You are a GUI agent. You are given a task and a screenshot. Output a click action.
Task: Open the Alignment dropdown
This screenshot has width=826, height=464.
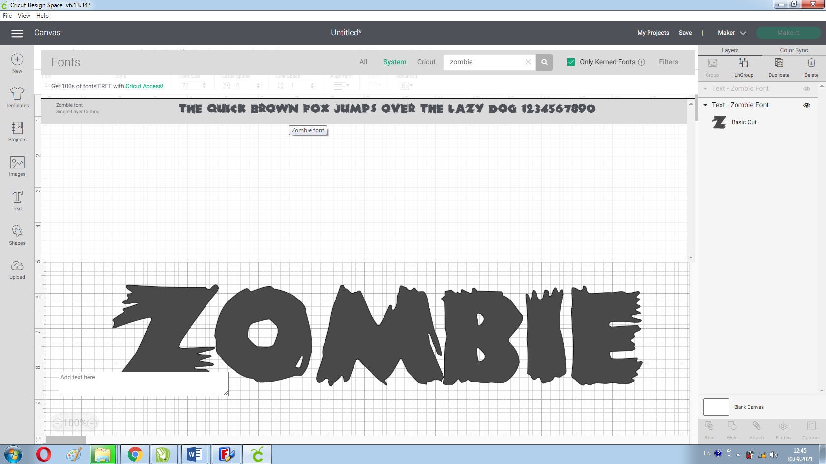pos(341,84)
